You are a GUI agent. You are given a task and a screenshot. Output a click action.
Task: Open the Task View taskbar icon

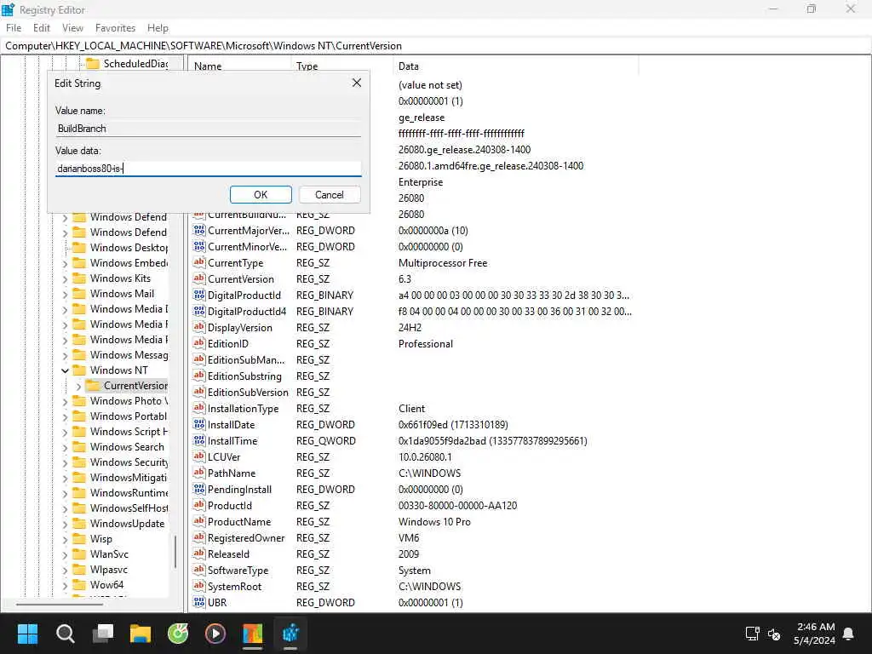(x=103, y=634)
